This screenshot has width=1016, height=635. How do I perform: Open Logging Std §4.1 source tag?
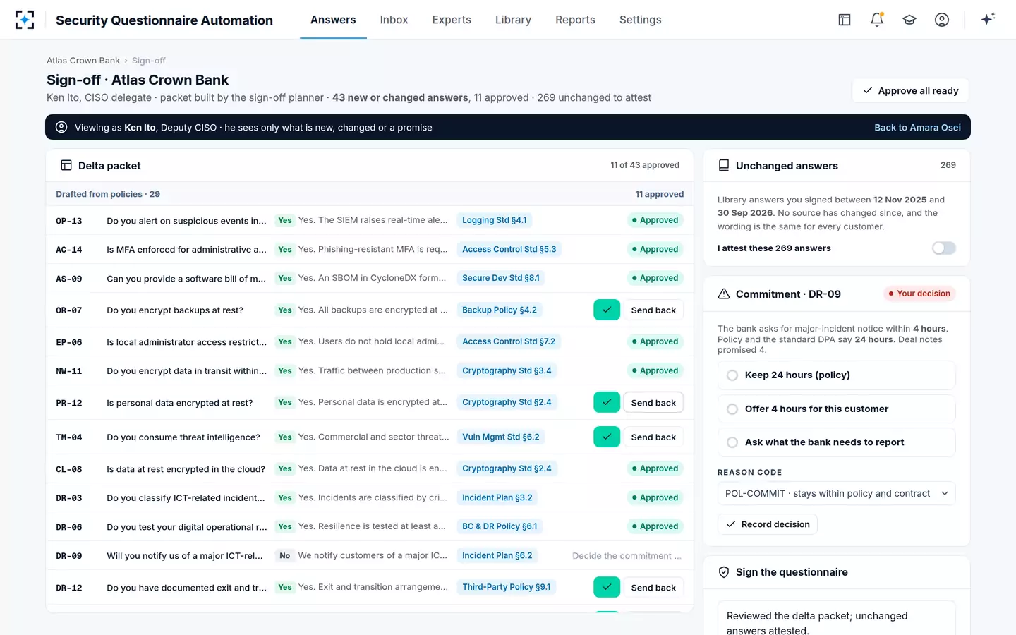point(494,220)
